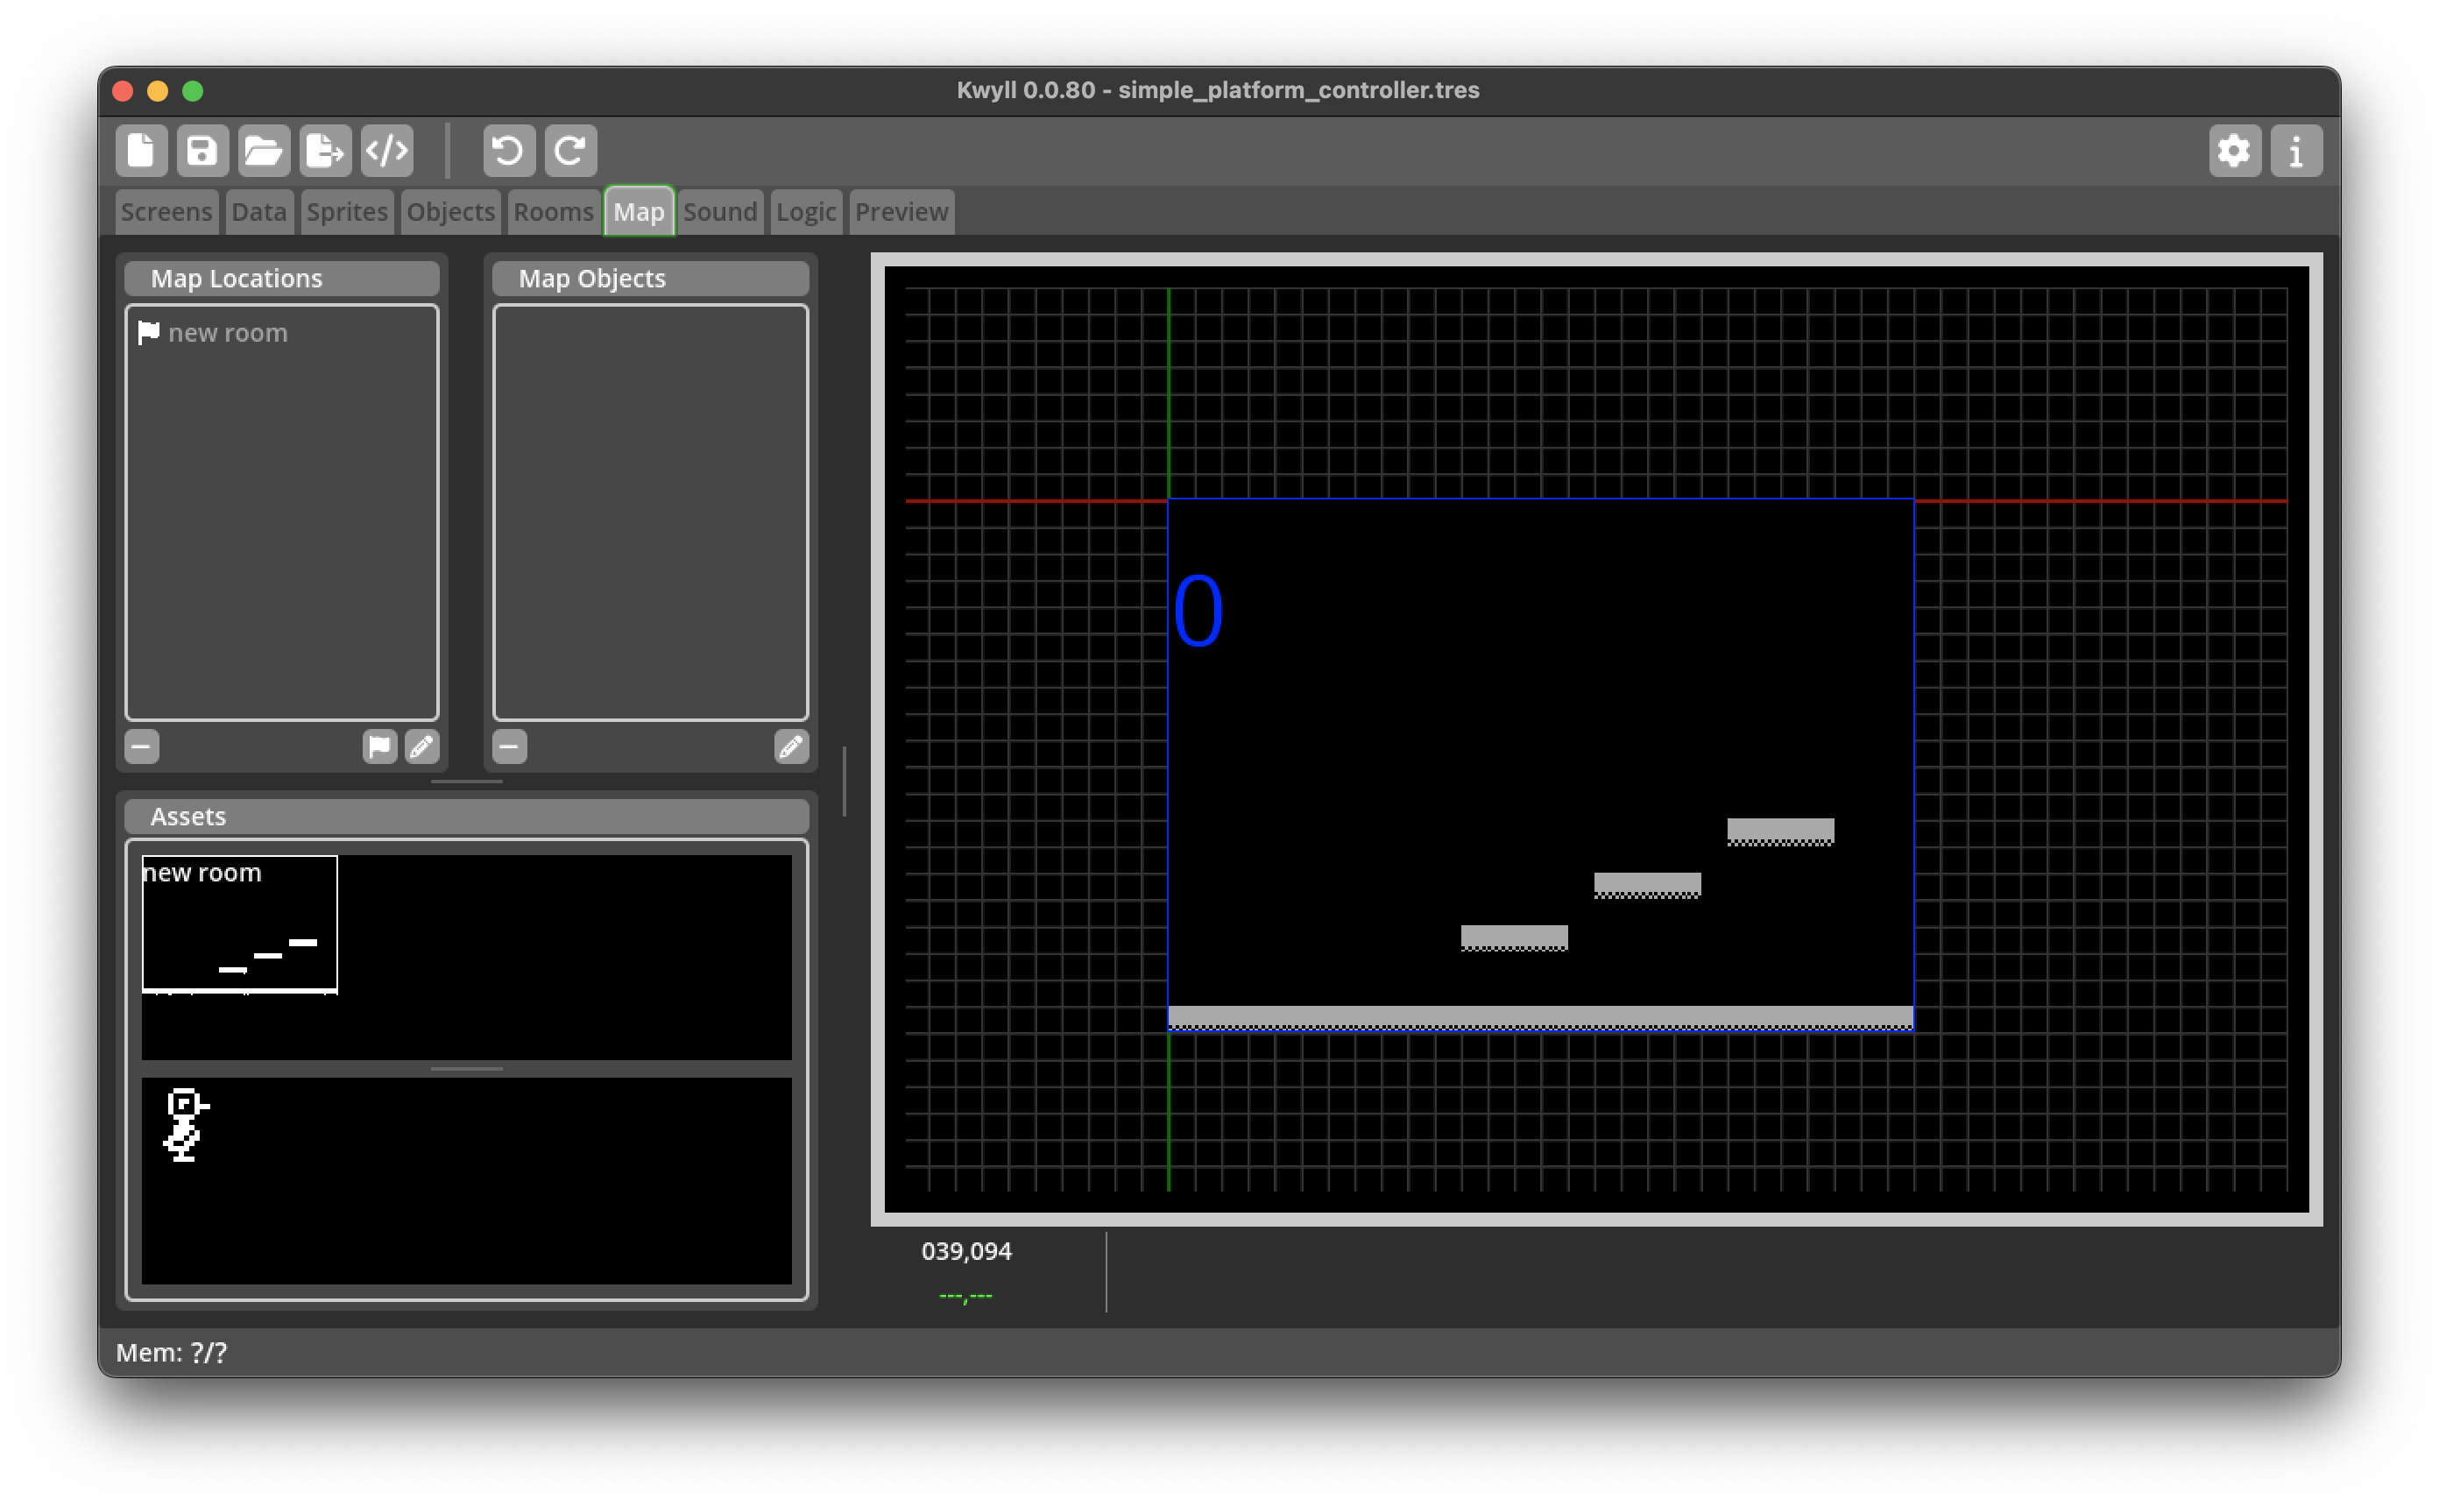Screen dimensions: 2439x1507
Task: Click the pencil button under Map Locations
Action: click(421, 746)
